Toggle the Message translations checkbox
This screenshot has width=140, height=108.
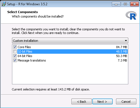tap(15, 60)
